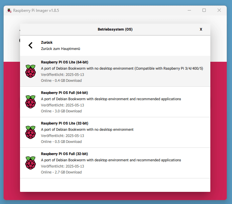Close the Raspberry Pi Imager window
This screenshot has height=204, width=232.
(219, 10)
